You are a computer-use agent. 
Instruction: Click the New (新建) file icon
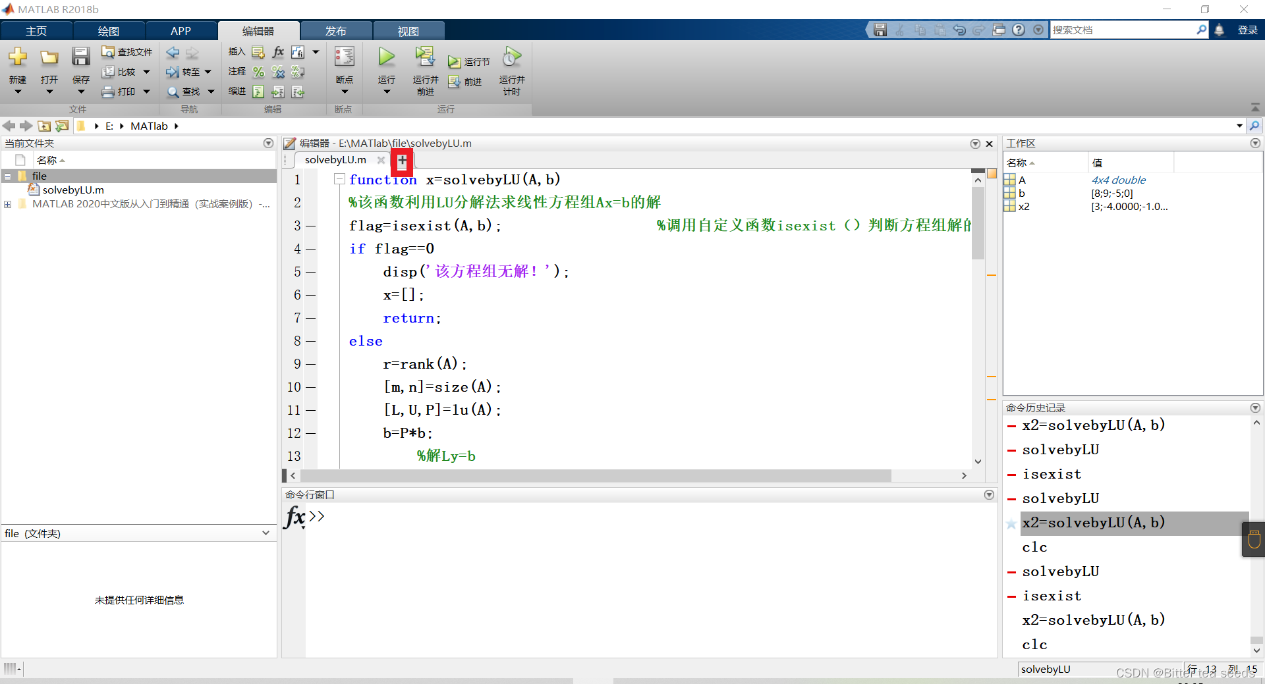pos(18,58)
